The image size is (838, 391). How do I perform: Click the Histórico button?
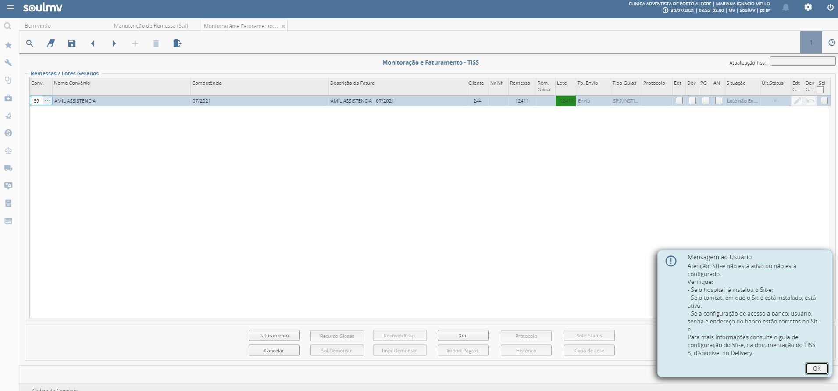[x=526, y=351]
